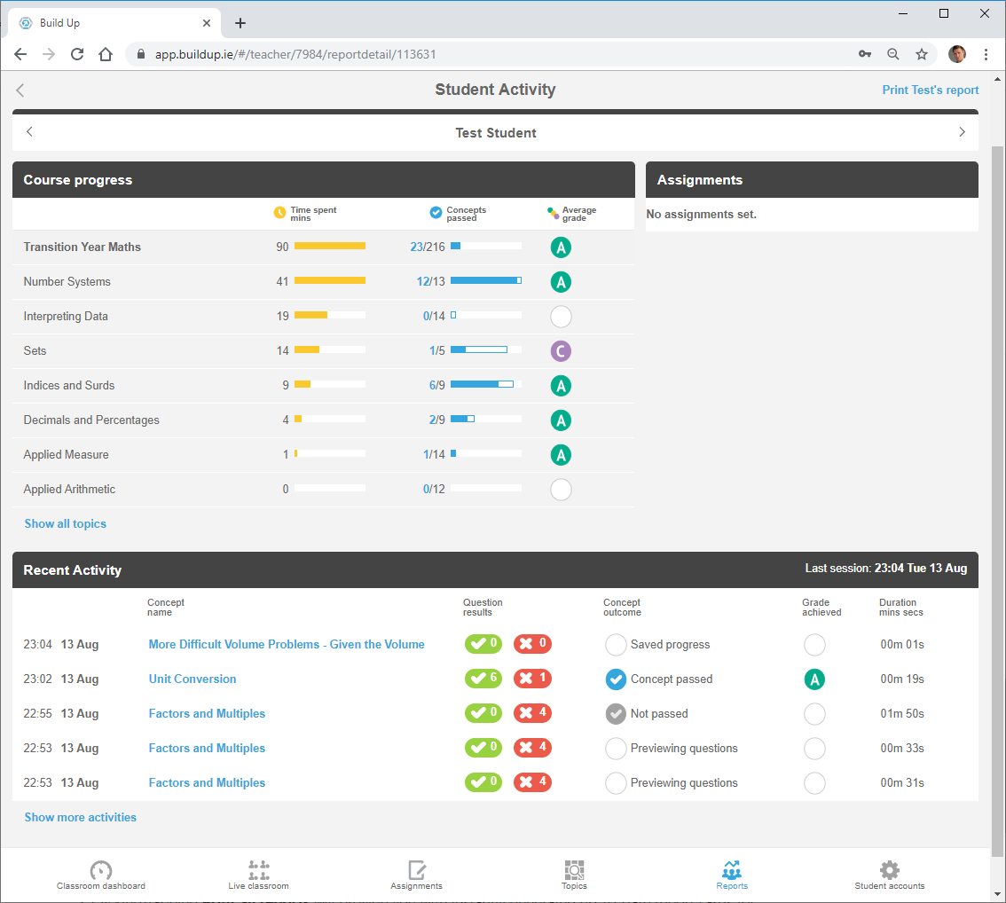Expand Recent Activity with Show more activities
The height and width of the screenshot is (903, 1006).
pyautogui.click(x=81, y=818)
